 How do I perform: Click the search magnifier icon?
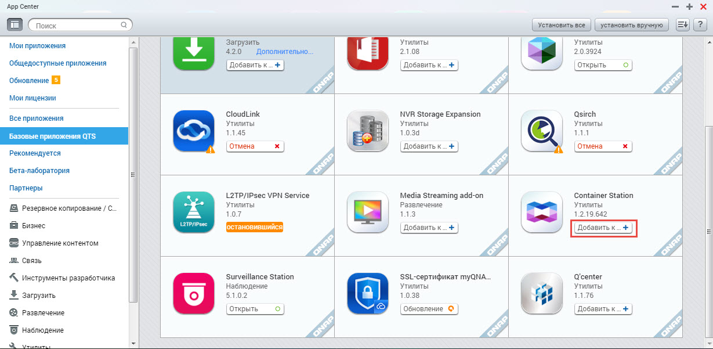click(x=124, y=25)
